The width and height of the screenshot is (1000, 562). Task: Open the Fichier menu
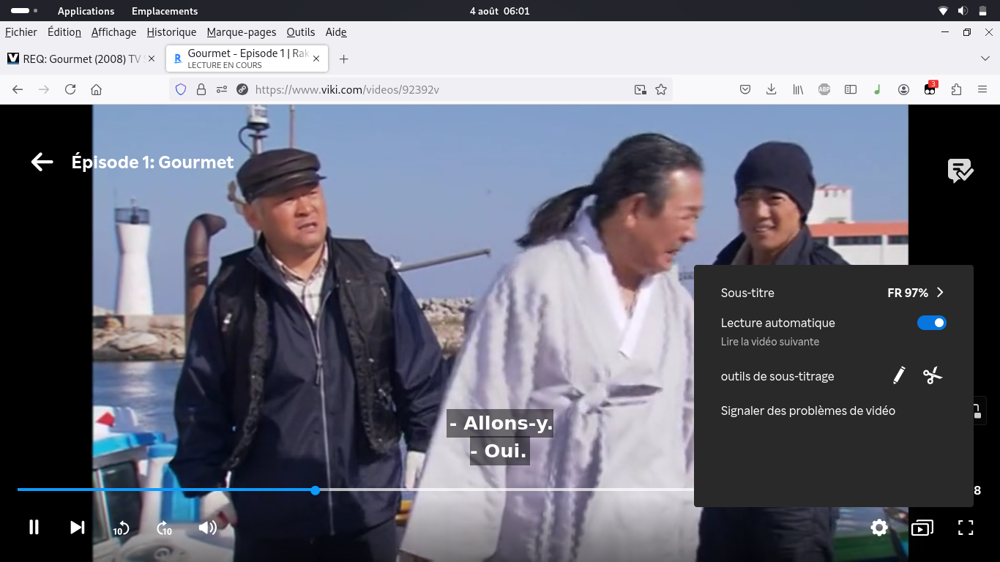[20, 32]
